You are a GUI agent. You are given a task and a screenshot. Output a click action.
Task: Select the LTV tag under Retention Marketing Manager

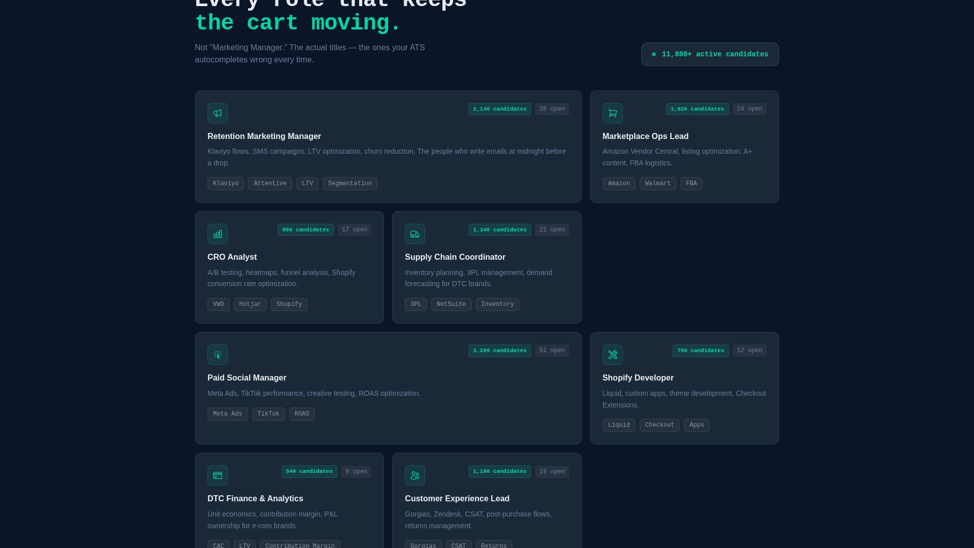(x=307, y=184)
